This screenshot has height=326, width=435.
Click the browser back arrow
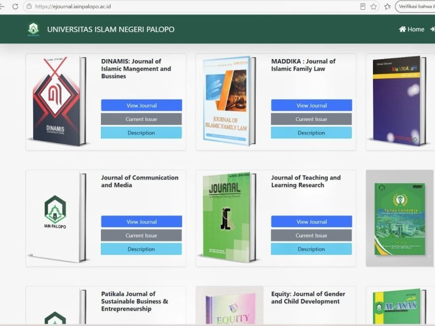[2, 6]
